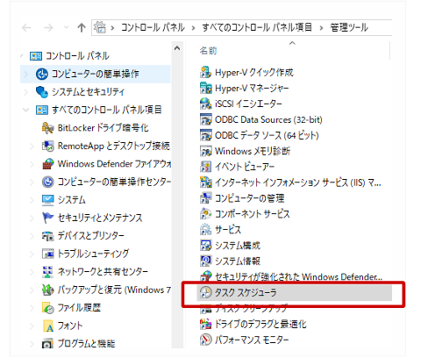Open the イベント ビューアー entry icon
This screenshot has width=421, height=358.
[x=205, y=167]
